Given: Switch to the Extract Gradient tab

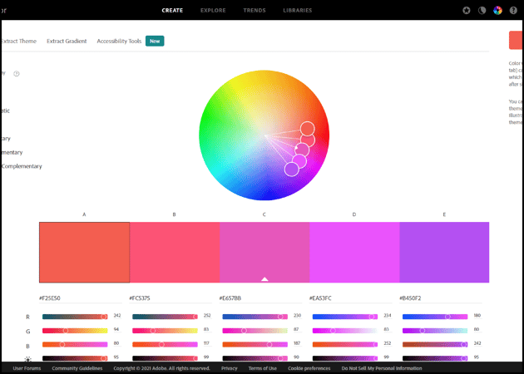Looking at the screenshot, I should click(x=67, y=41).
